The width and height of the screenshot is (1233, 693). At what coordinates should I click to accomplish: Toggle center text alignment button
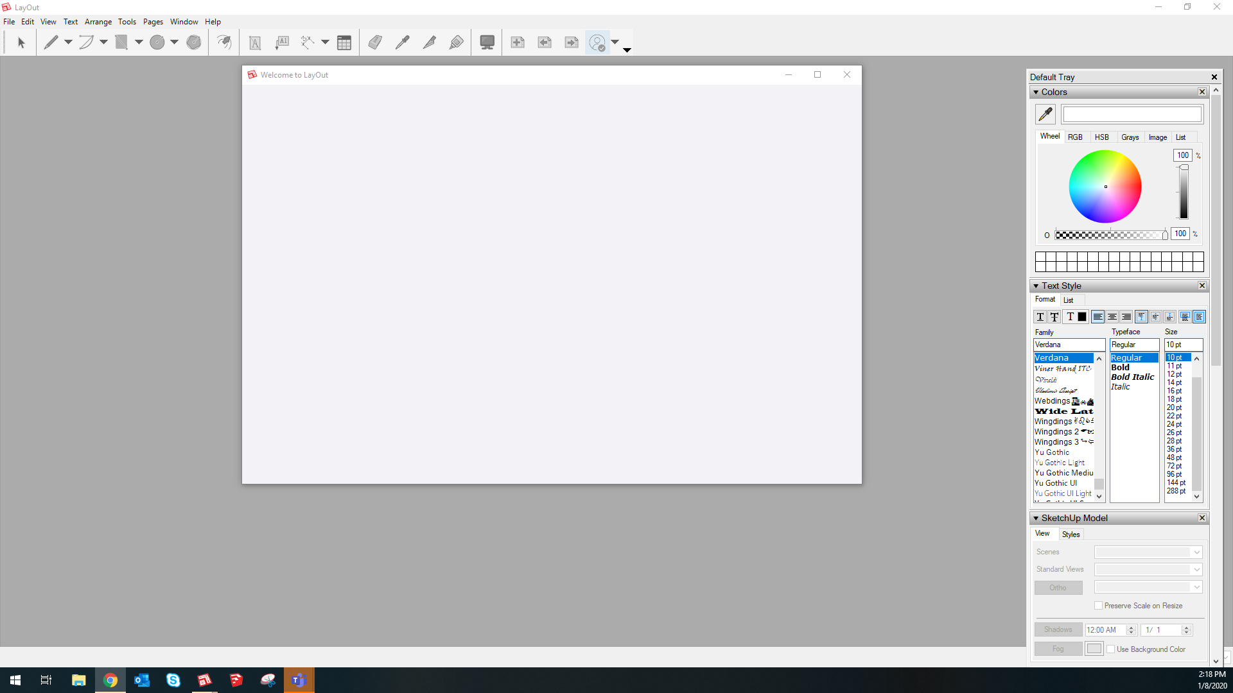[1112, 317]
